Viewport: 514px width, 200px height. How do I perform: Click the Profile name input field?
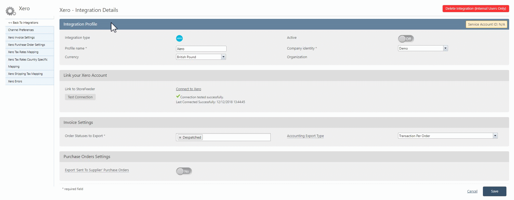[201, 49]
